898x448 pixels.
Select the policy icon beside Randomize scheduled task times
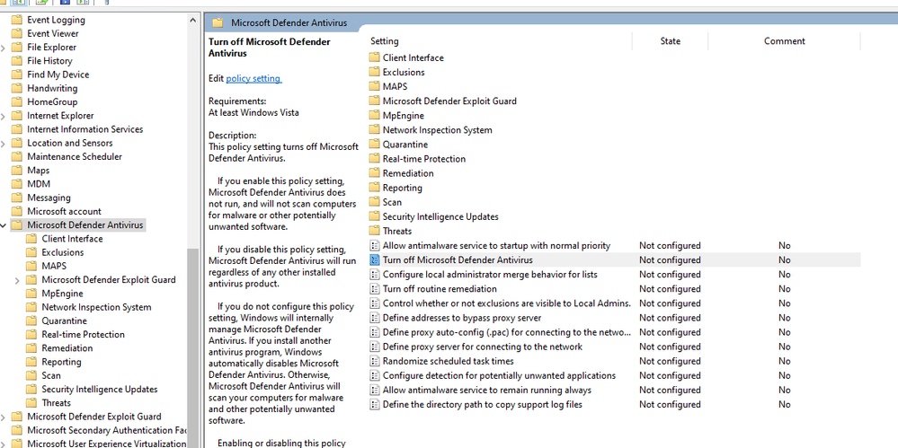tap(374, 361)
